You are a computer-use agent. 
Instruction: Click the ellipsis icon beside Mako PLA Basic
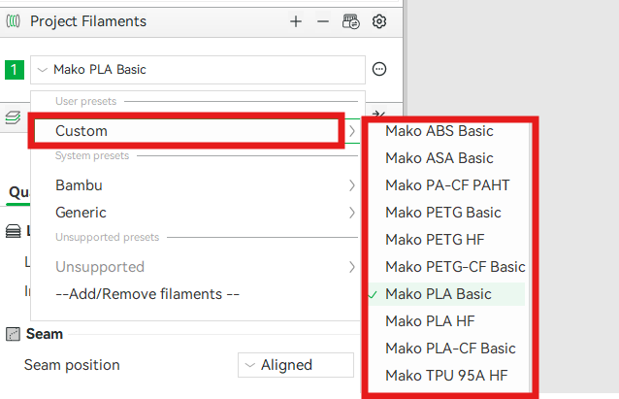pos(380,69)
